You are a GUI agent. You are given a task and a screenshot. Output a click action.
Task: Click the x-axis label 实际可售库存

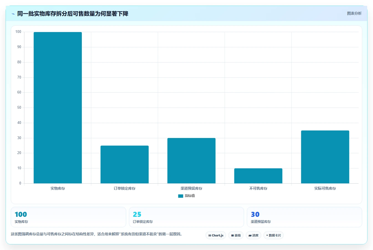pyautogui.click(x=325, y=188)
